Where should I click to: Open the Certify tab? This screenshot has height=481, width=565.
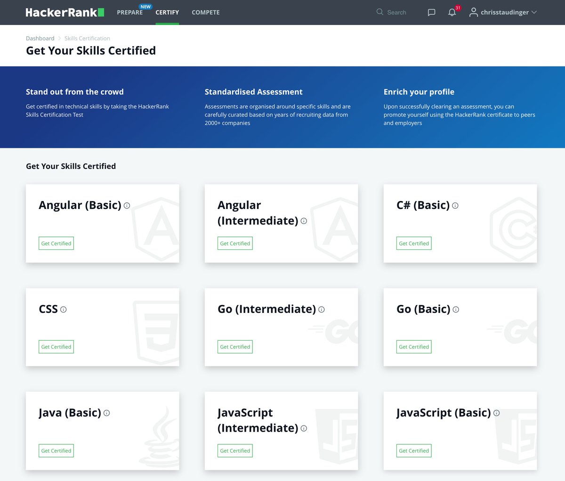167,13
